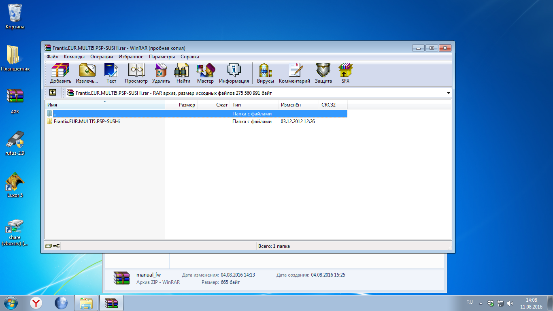Open the Просмотр (View) tool

136,73
